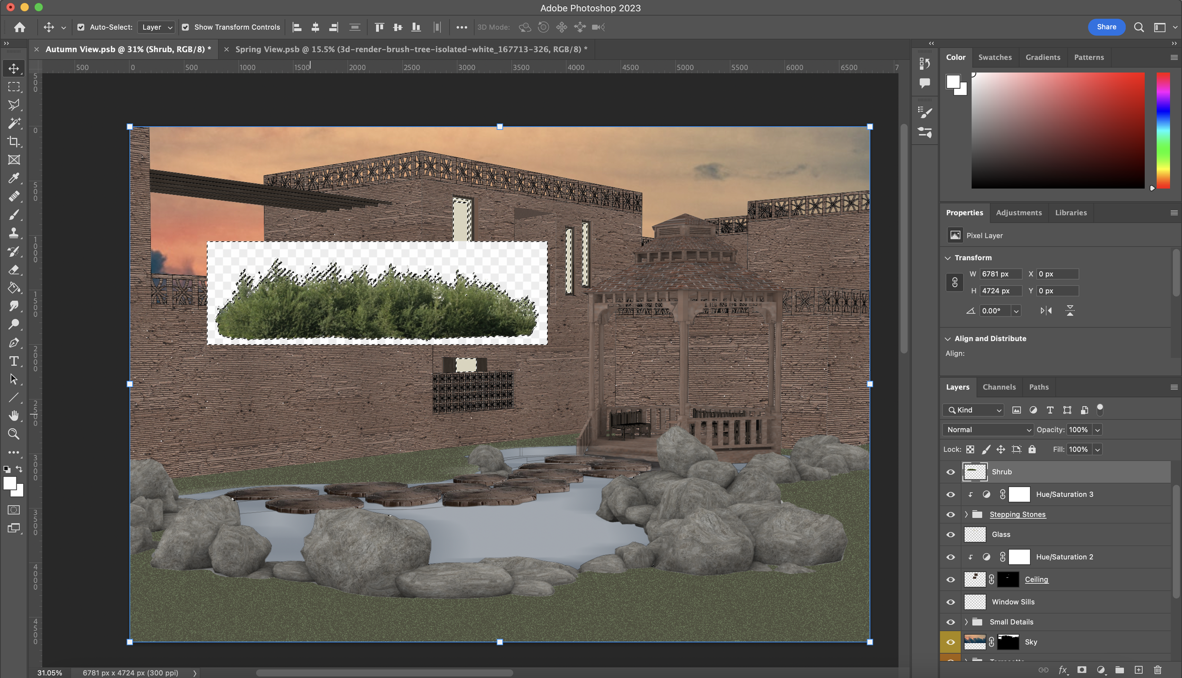Create a new layer

(x=1139, y=670)
